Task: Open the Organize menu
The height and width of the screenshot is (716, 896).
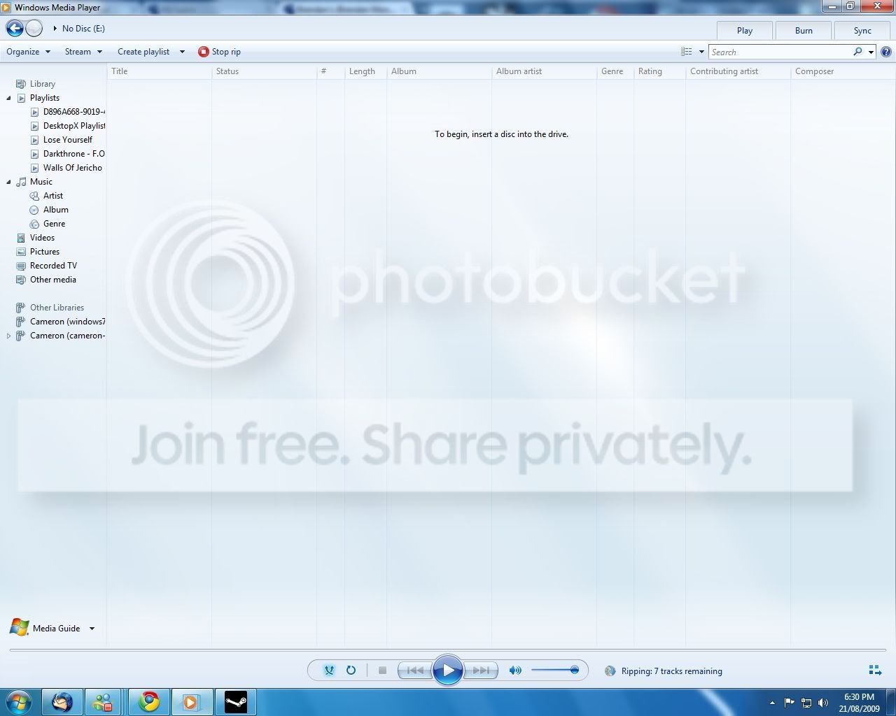Action: click(29, 52)
